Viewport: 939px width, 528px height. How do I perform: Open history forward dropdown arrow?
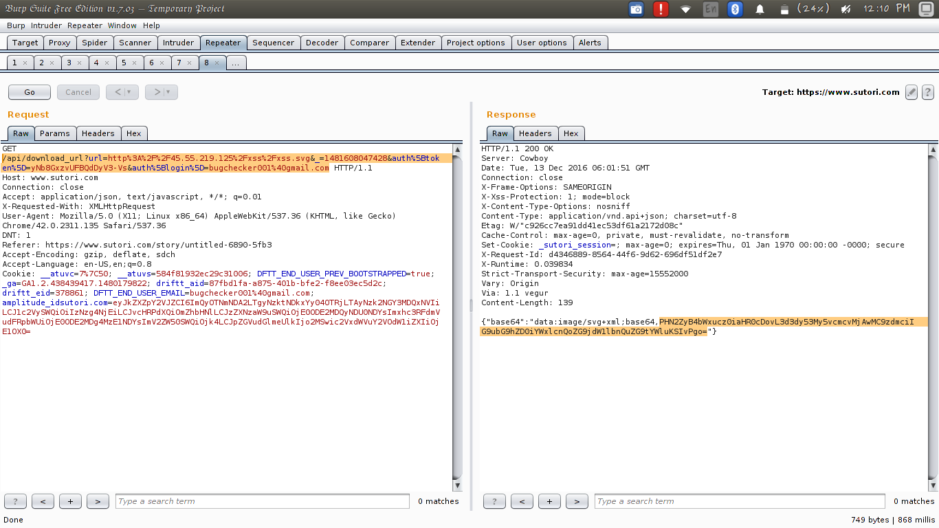(x=170, y=92)
